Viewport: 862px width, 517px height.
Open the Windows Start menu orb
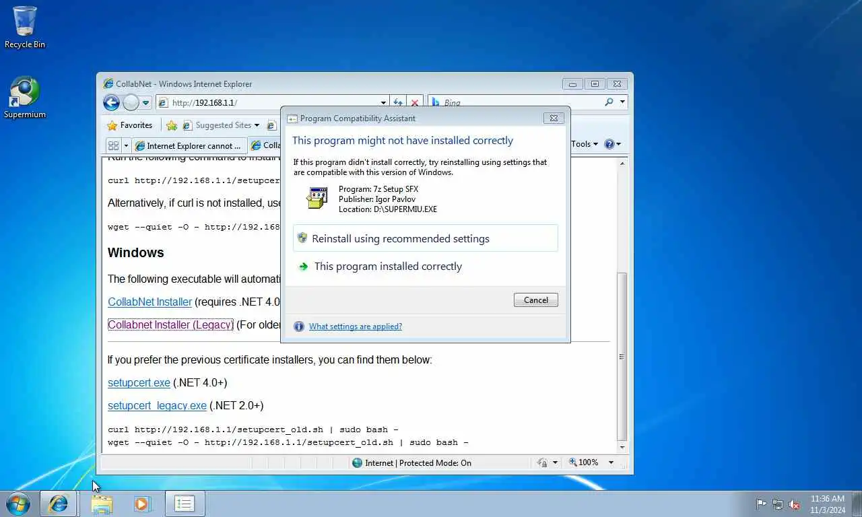pos(18,503)
